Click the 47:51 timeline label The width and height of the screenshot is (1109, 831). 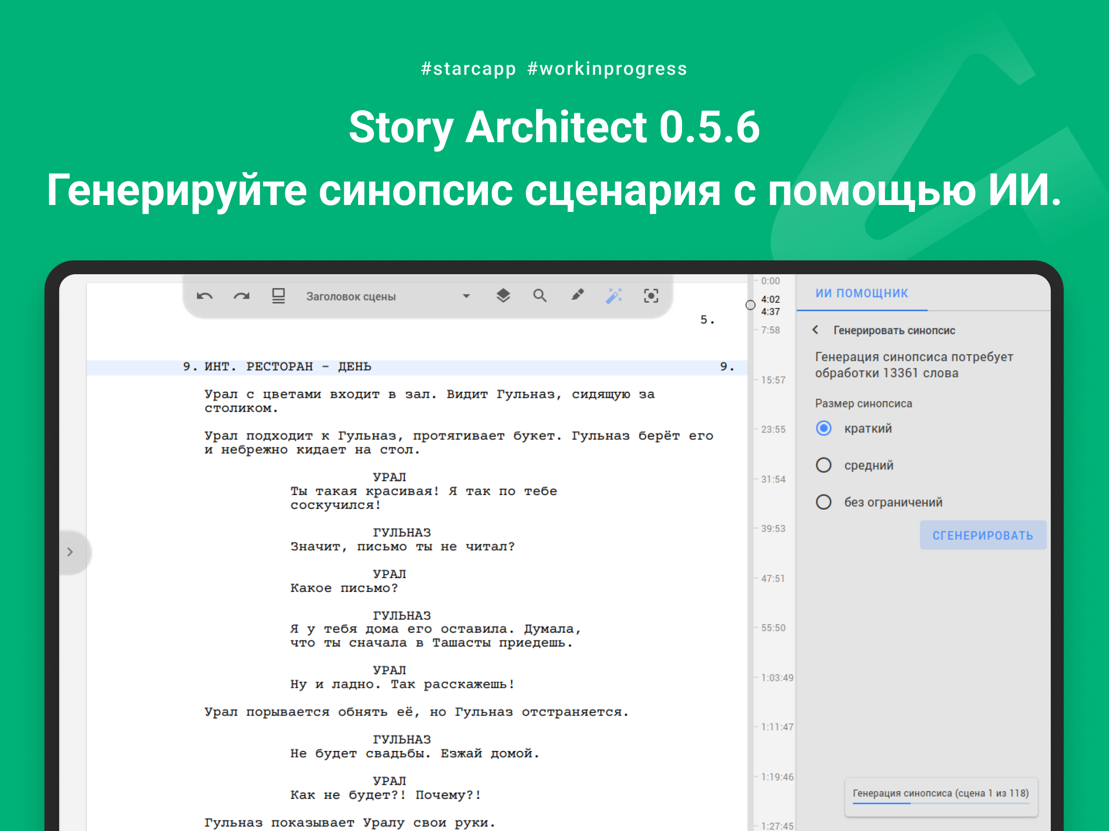pos(773,578)
